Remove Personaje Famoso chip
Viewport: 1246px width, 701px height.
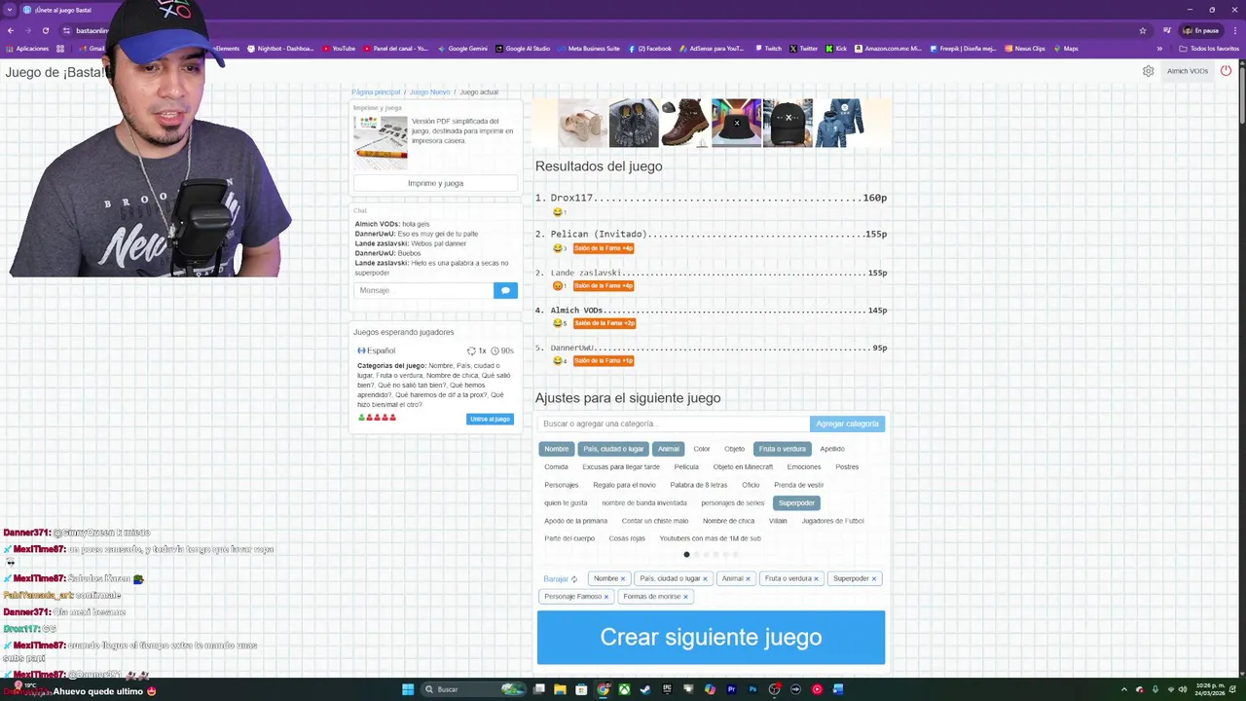click(605, 597)
